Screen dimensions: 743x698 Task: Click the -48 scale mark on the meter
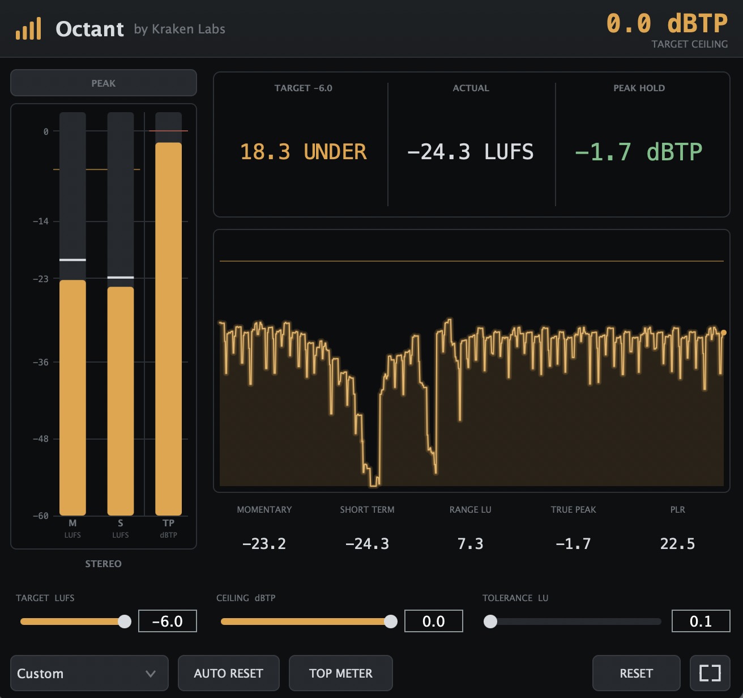coord(41,439)
